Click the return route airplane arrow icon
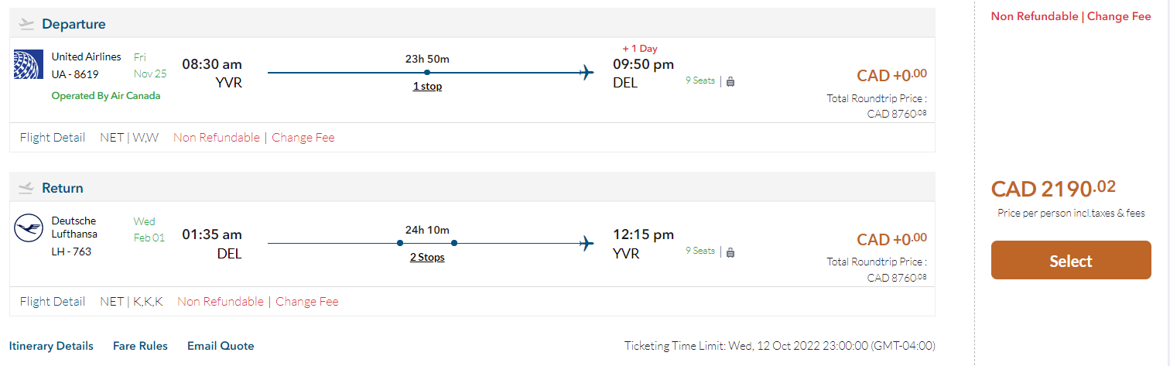 click(x=587, y=243)
